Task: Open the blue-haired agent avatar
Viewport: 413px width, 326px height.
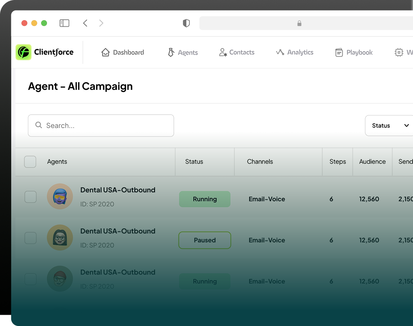Action: (60, 196)
